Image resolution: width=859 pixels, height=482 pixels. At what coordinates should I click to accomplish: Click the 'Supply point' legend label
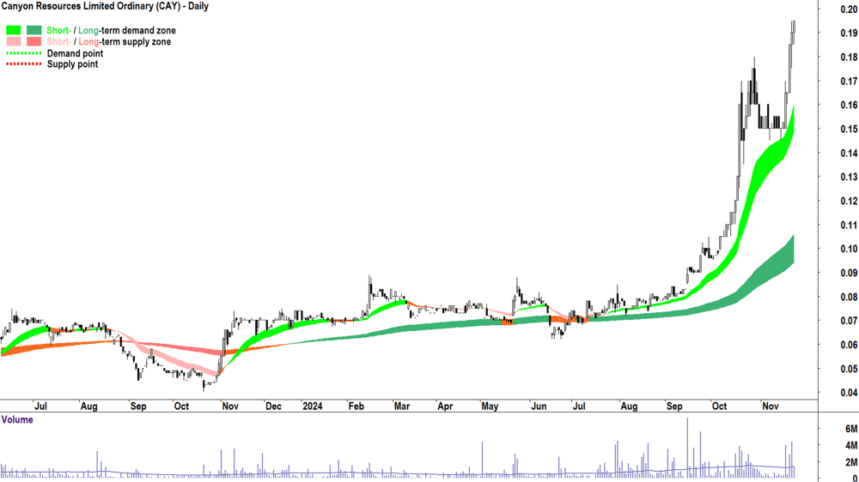point(72,64)
